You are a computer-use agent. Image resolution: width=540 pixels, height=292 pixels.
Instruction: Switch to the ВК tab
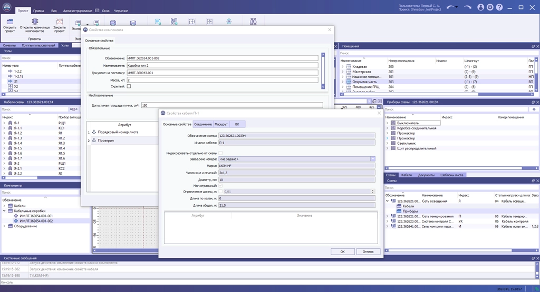[237, 124]
